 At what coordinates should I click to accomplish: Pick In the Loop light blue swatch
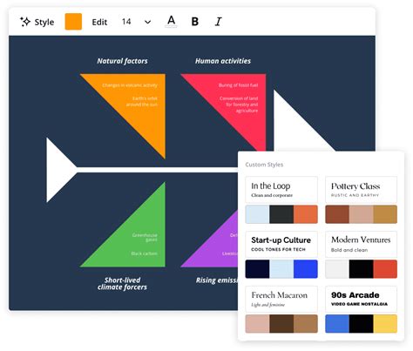click(x=257, y=214)
